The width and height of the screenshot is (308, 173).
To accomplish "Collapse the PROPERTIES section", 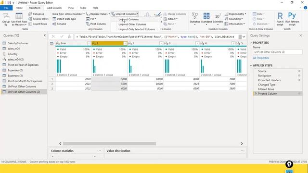I will (251, 43).
